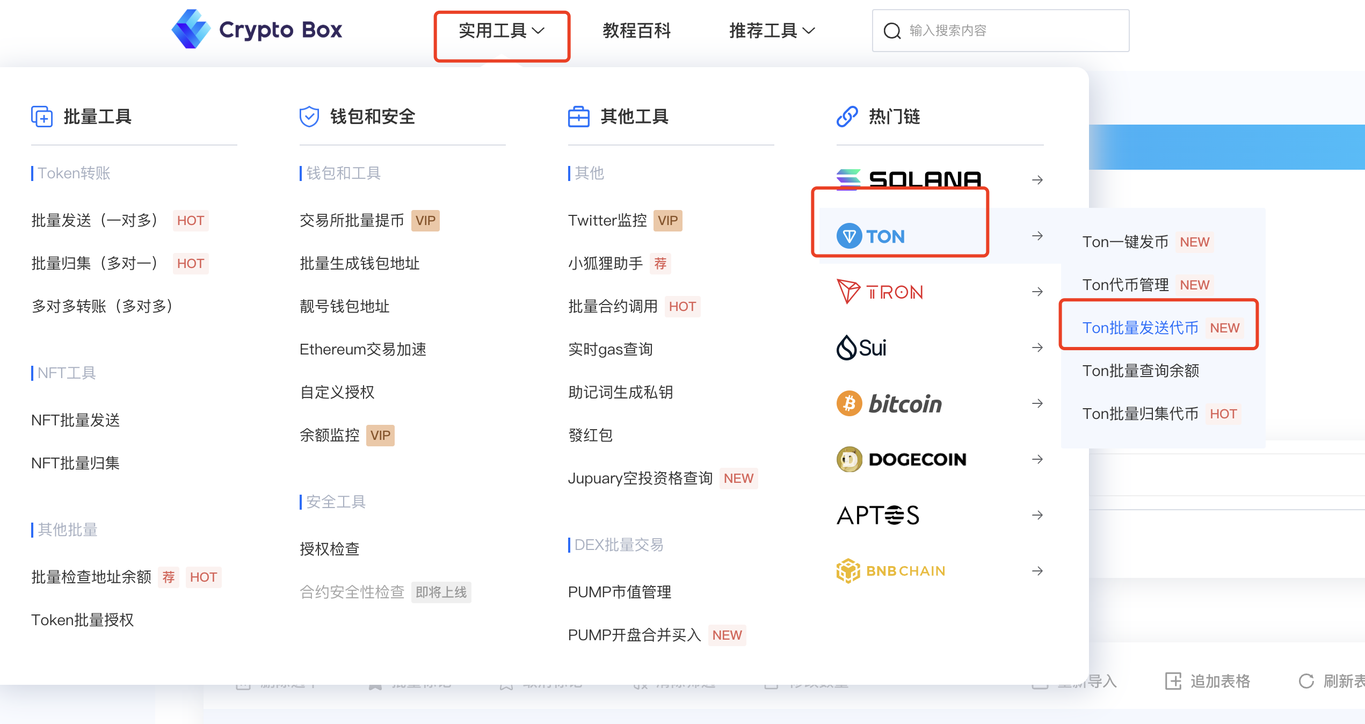Select the Dogecoin chain logo
The image size is (1365, 724).
[x=902, y=459]
